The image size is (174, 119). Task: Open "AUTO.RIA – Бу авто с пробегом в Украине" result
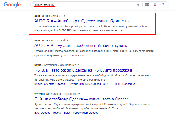pos(83,46)
